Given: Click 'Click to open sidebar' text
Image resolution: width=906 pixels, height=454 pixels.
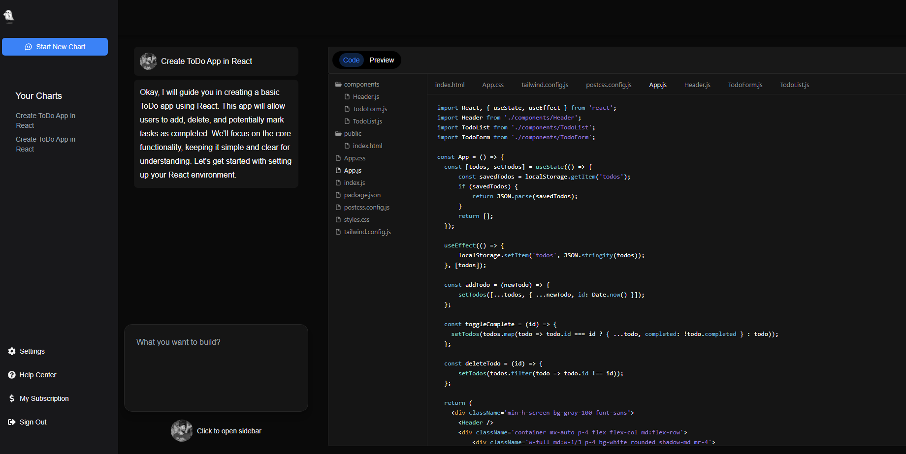Looking at the screenshot, I should click(229, 431).
